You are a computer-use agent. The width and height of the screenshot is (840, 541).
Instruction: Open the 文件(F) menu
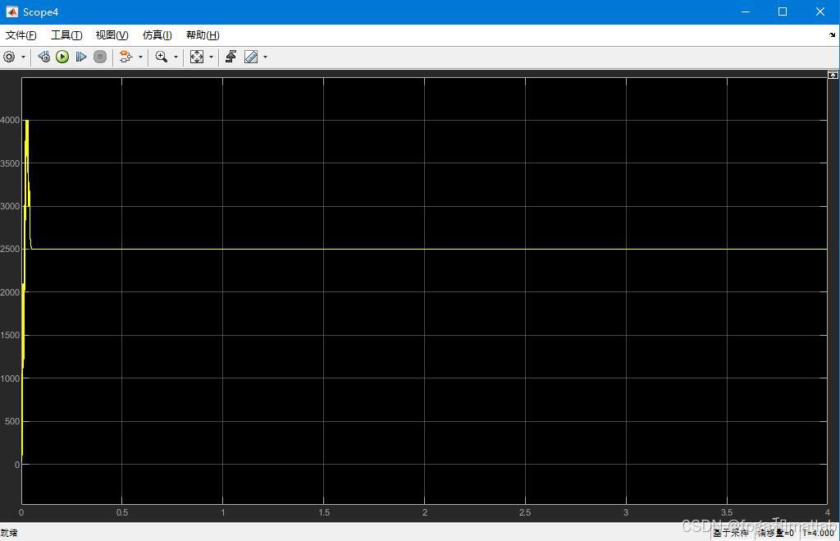[21, 35]
